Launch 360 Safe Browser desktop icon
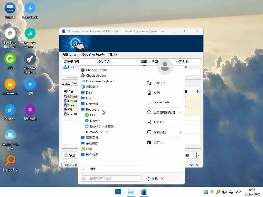This screenshot has height=197, width=263. point(10,38)
